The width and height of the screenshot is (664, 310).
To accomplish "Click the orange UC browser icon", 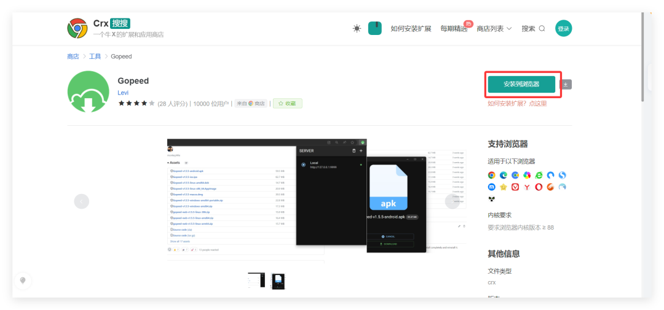I will point(550,187).
